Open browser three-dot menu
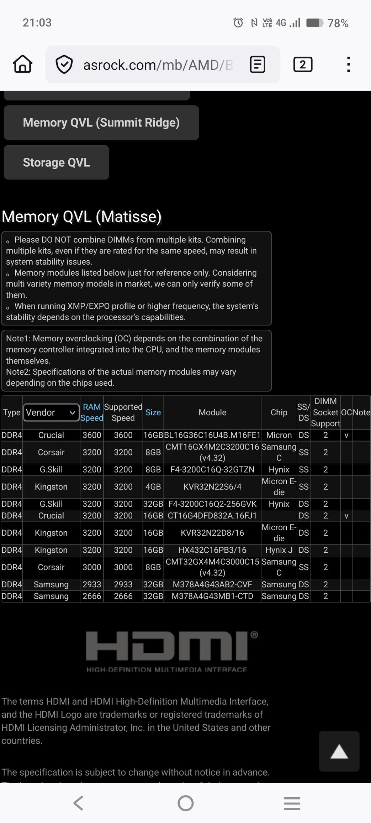The width and height of the screenshot is (371, 823). point(349,64)
